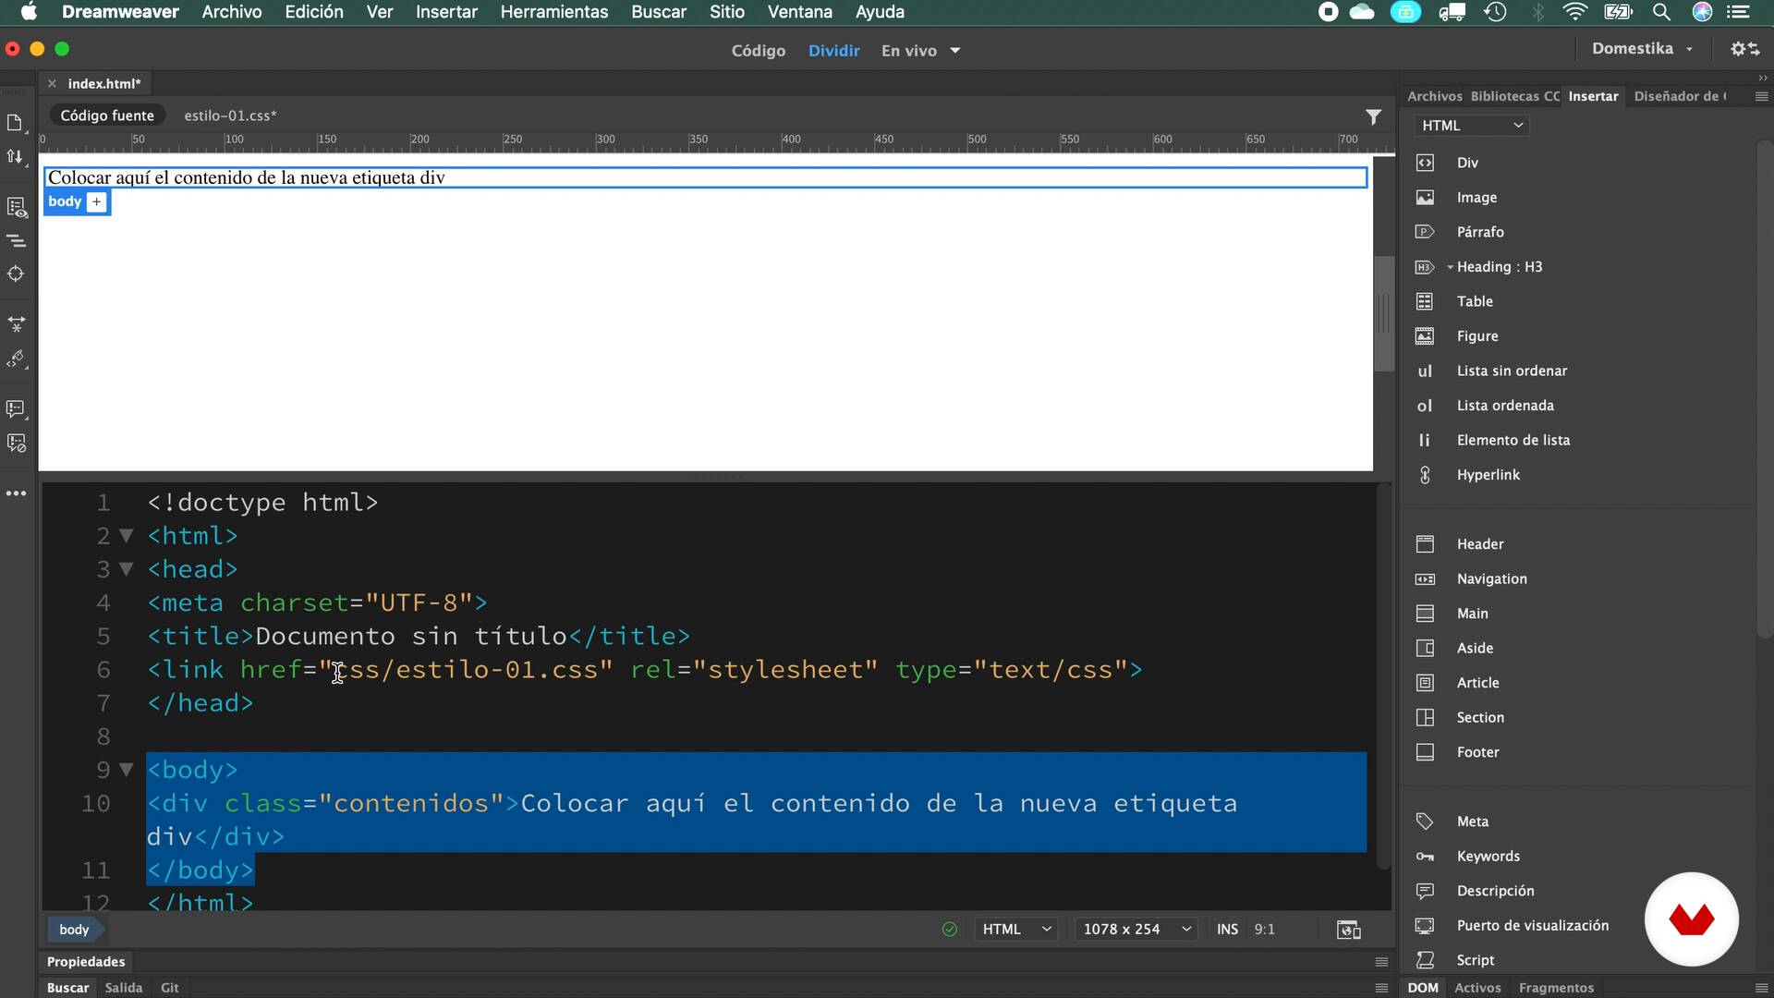Close the index.html document tab
Screen dimensions: 1774x998
52,83
